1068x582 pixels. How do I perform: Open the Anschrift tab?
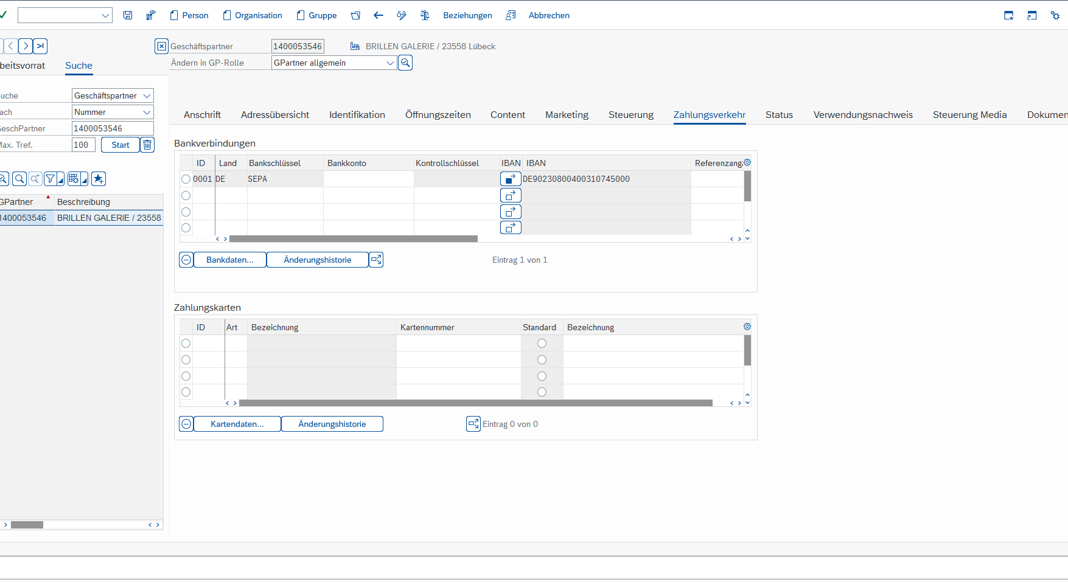(202, 115)
